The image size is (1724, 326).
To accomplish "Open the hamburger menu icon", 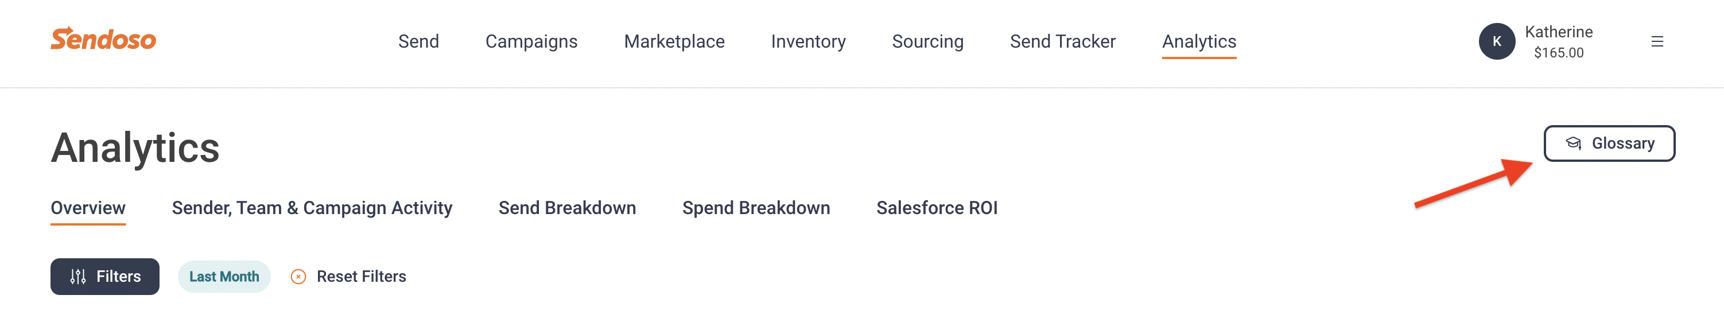I will pos(1656,41).
